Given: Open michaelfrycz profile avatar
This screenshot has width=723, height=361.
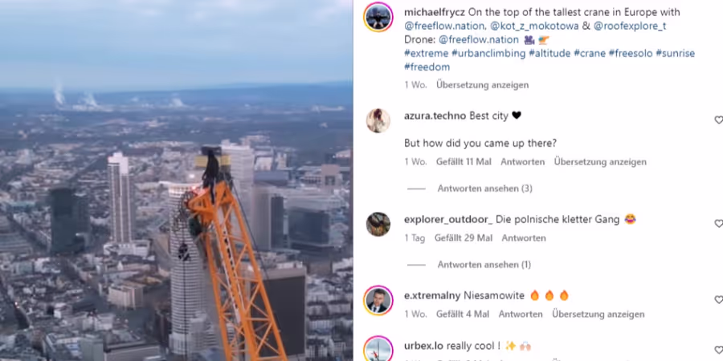Looking at the screenshot, I should [378, 17].
